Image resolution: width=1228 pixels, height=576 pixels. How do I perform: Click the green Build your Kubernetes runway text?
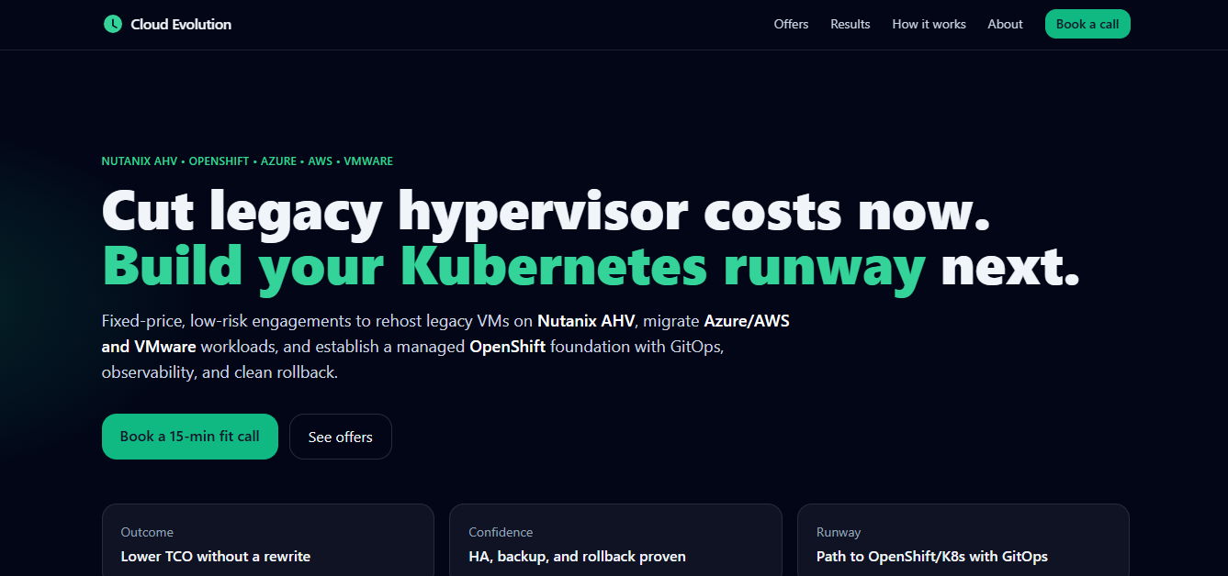[x=513, y=267]
